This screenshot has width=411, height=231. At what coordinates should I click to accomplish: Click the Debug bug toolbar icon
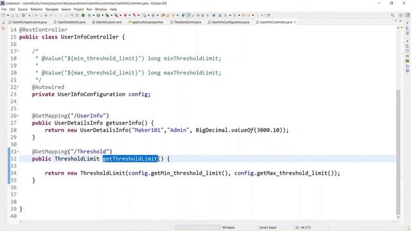click(x=89, y=15)
